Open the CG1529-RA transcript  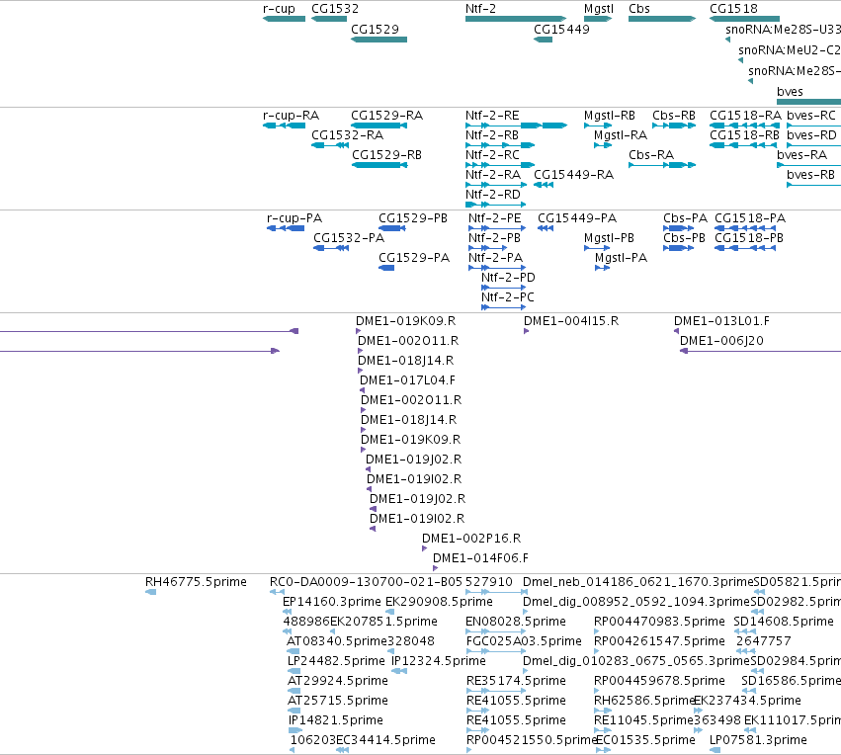(x=378, y=126)
